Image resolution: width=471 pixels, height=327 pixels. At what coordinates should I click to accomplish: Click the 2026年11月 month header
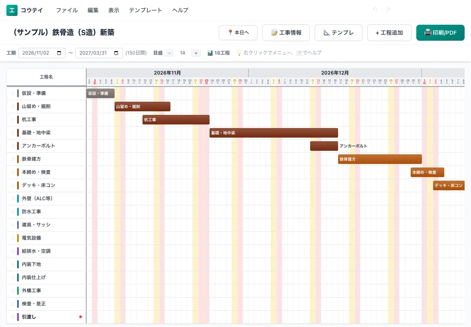click(x=167, y=73)
